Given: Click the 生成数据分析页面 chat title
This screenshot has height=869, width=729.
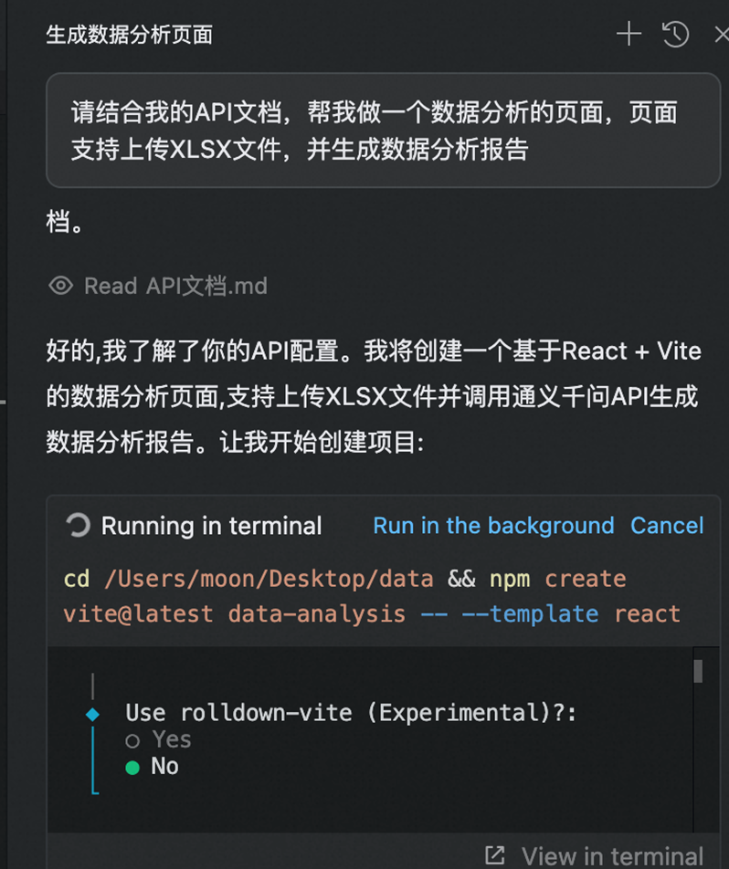Looking at the screenshot, I should [x=129, y=35].
